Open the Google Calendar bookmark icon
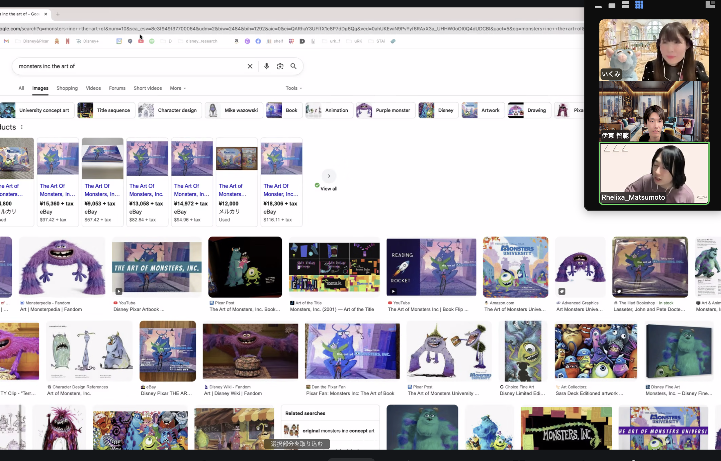 [119, 41]
